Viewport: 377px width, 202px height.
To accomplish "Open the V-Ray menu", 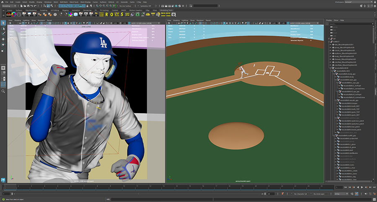I will pos(139,2).
